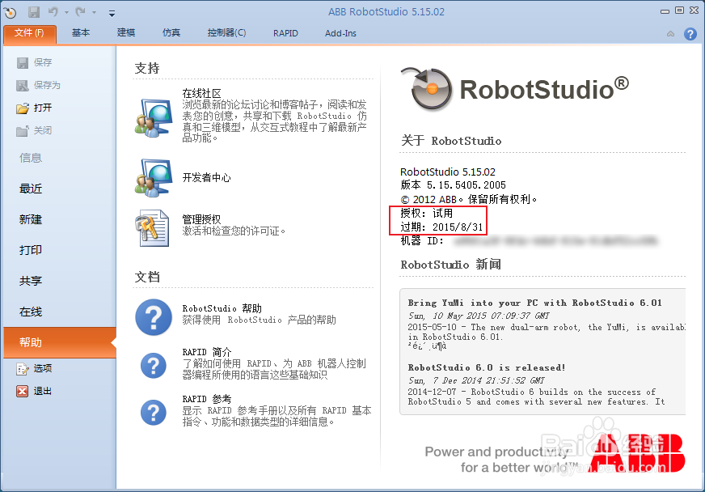Switch to the 控制器(C) ribbon tab
705x492 pixels.
[x=226, y=33]
